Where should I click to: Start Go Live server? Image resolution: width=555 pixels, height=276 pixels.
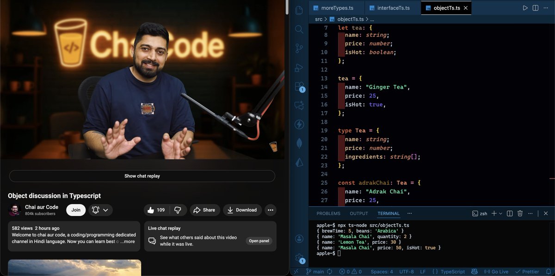coord(496,272)
